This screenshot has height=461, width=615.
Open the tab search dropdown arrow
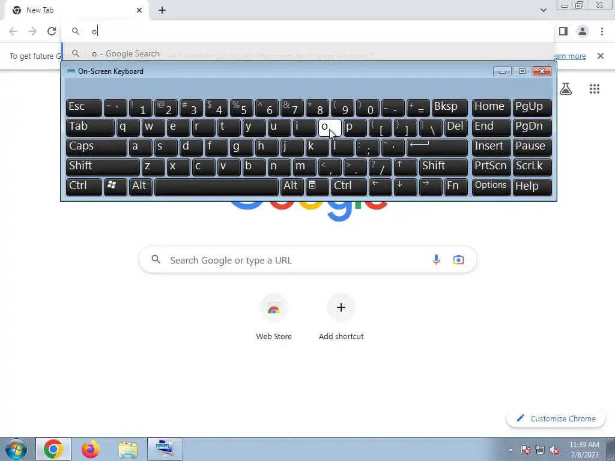(x=543, y=10)
